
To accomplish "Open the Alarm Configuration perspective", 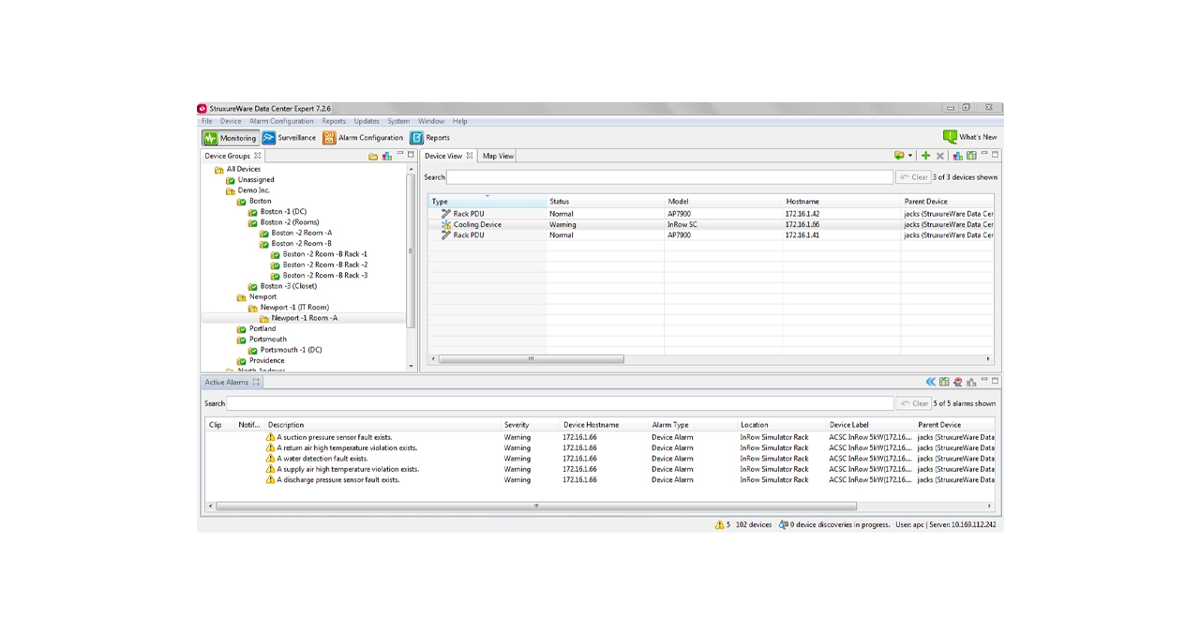I will (x=363, y=138).
